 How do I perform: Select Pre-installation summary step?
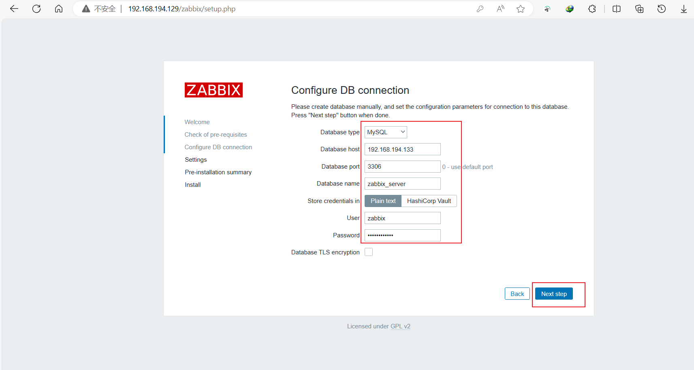coord(218,172)
